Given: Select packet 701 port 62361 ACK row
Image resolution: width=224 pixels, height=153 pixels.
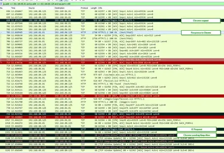Looking at the screenshot, I should [112, 26].
